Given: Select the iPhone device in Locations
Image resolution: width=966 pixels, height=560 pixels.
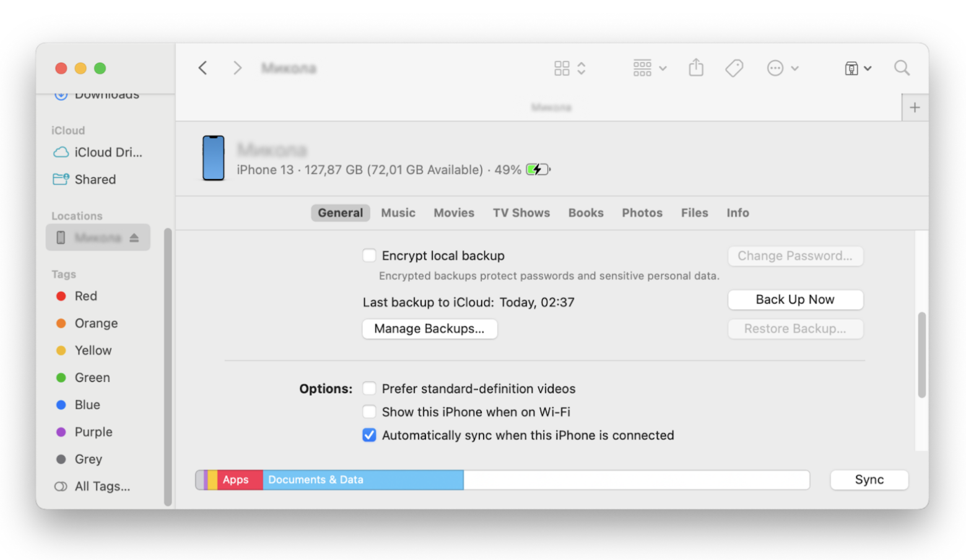Looking at the screenshot, I should click(98, 237).
